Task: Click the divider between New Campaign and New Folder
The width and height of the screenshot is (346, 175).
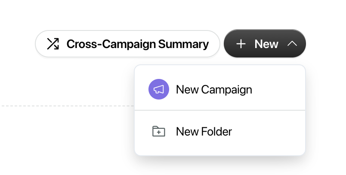Action: (x=220, y=110)
